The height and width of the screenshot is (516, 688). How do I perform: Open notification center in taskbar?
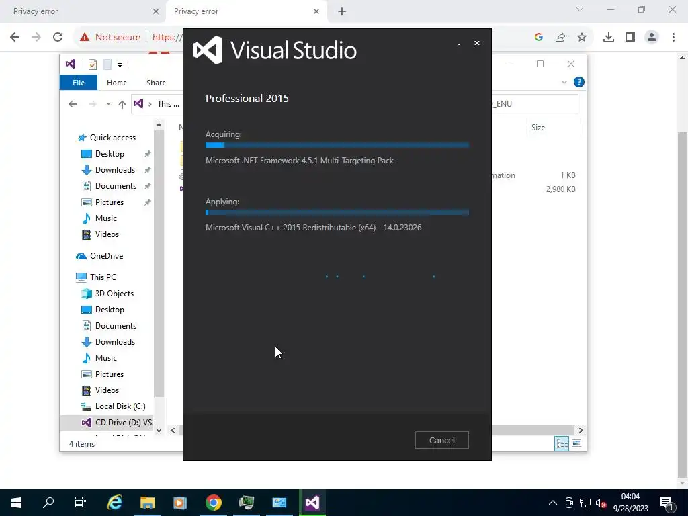[667, 503]
